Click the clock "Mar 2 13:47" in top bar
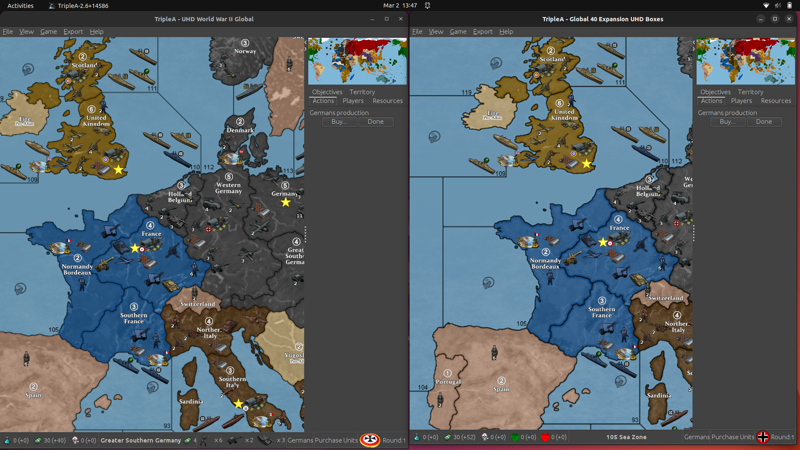800x450 pixels. point(400,5)
